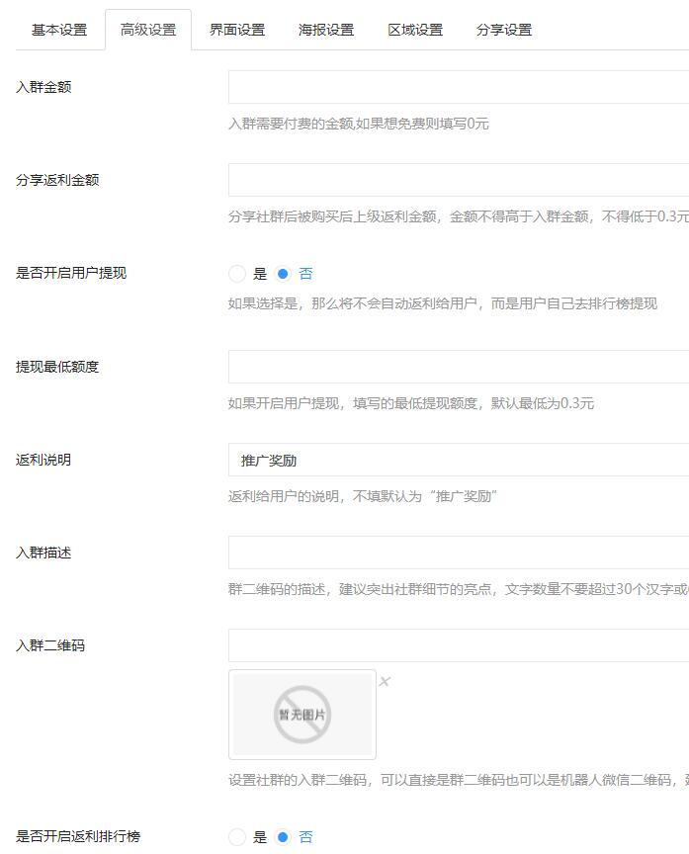Viewport: 689px width, 854px height.
Task: Click the 入群二维码 label
Action: tap(50, 646)
